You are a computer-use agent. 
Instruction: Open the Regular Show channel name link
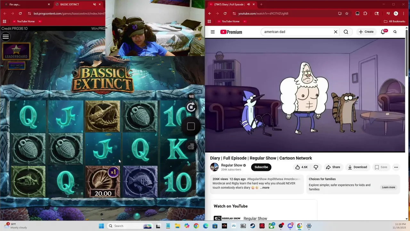click(232, 165)
